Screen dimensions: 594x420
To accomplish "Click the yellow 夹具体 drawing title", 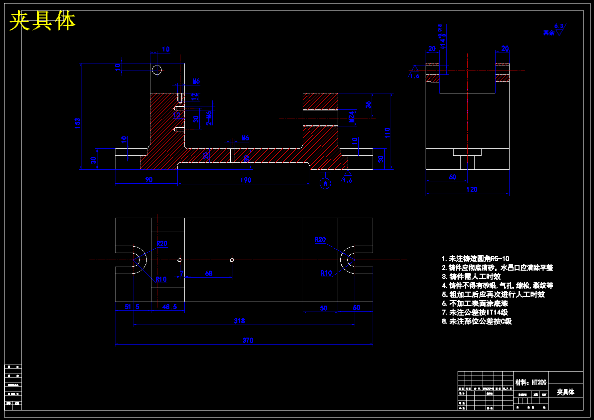I will coord(42,21).
